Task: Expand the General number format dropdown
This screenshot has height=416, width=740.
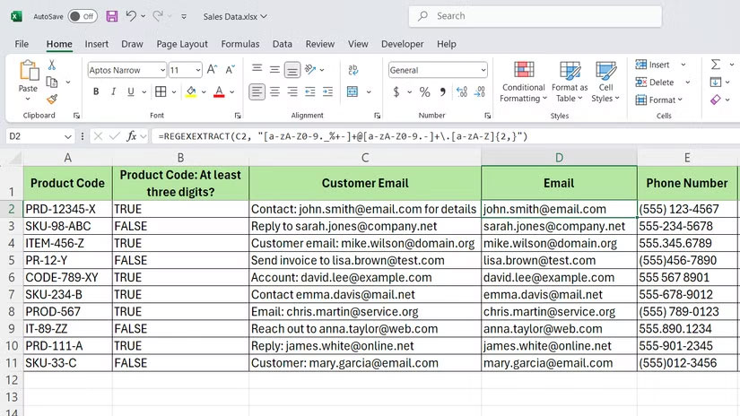Action: pyautogui.click(x=483, y=70)
